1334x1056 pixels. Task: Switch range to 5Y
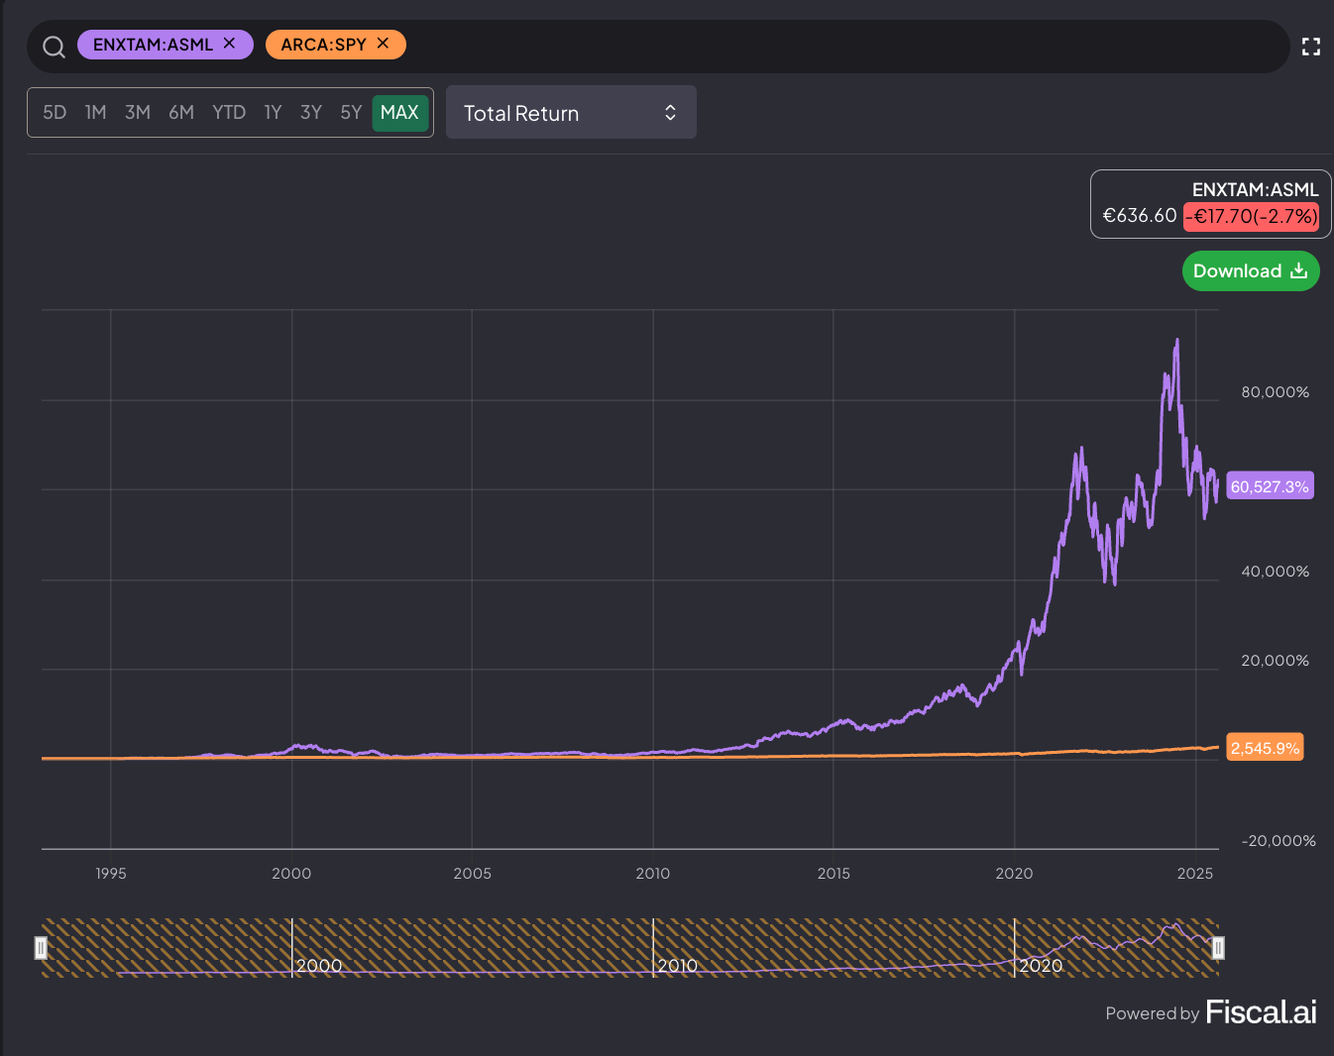[x=351, y=112]
